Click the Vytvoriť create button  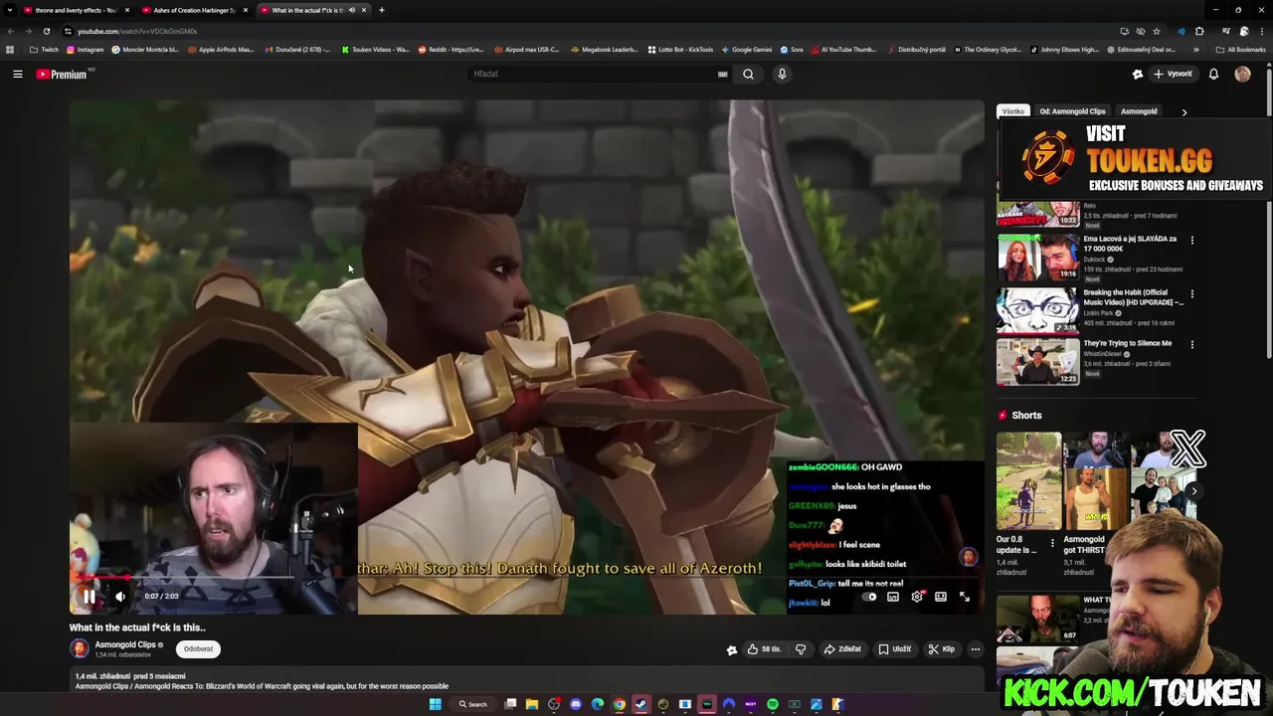pos(1172,74)
